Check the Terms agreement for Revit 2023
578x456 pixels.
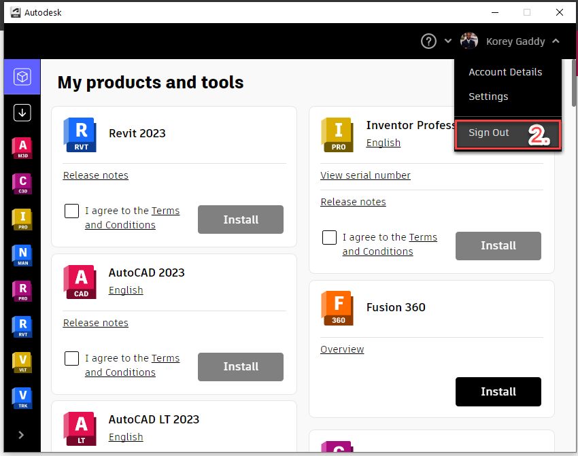tap(71, 211)
